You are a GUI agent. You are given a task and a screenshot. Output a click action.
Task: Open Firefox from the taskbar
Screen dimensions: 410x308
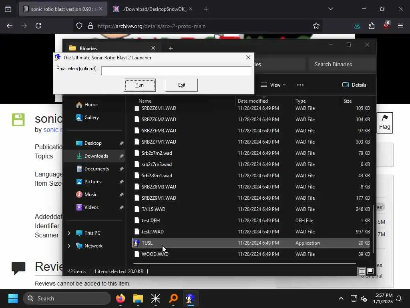[x=121, y=298]
